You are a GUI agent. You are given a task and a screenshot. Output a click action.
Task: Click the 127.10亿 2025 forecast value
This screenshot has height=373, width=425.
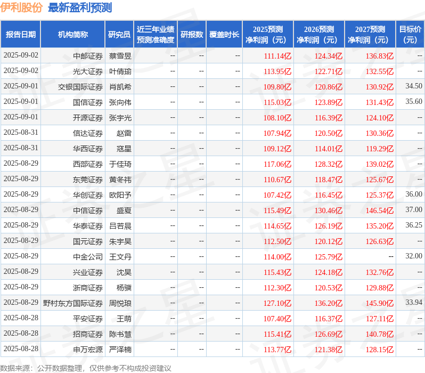click(277, 304)
